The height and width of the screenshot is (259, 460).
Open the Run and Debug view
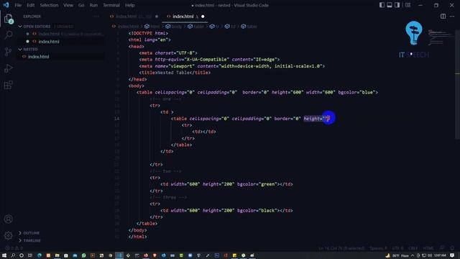point(8,68)
